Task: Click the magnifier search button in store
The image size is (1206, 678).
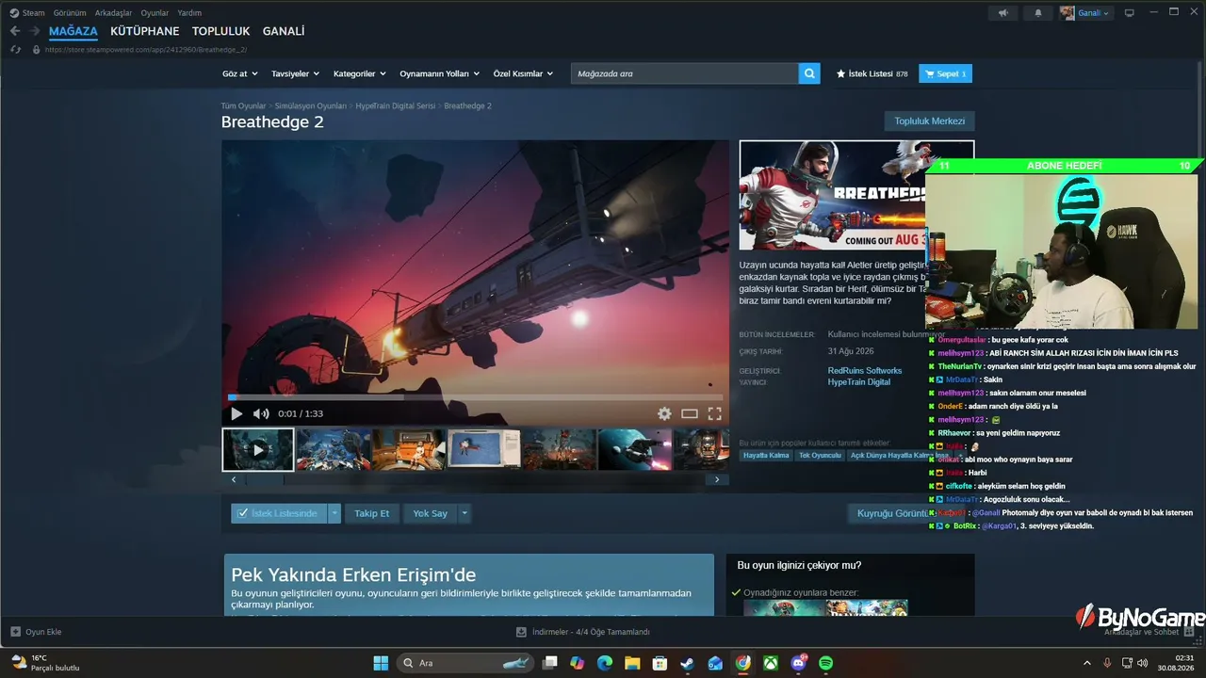Action: 809,73
